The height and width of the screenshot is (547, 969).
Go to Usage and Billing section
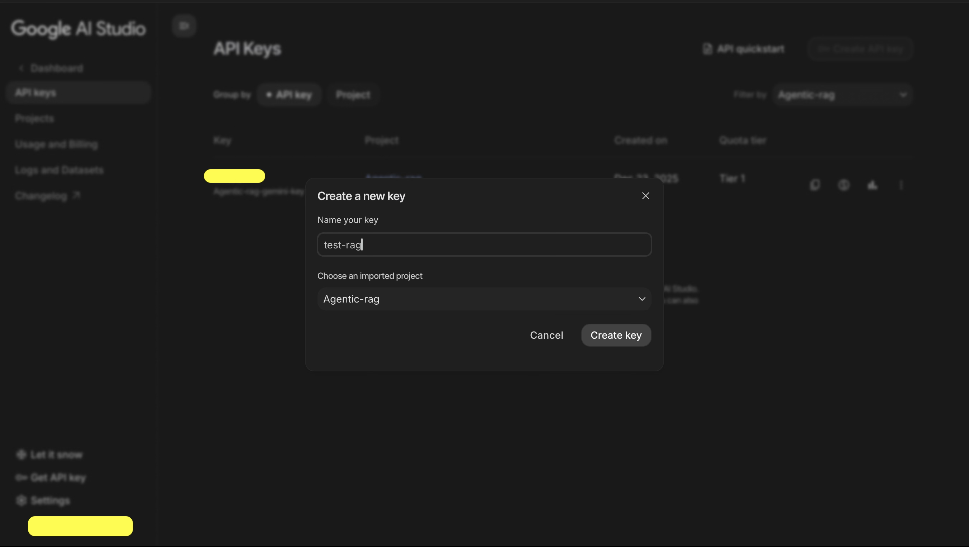56,144
